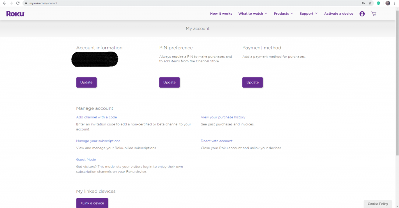This screenshot has width=399, height=208.
Task: Open the shopping cart icon
Action: (x=374, y=14)
